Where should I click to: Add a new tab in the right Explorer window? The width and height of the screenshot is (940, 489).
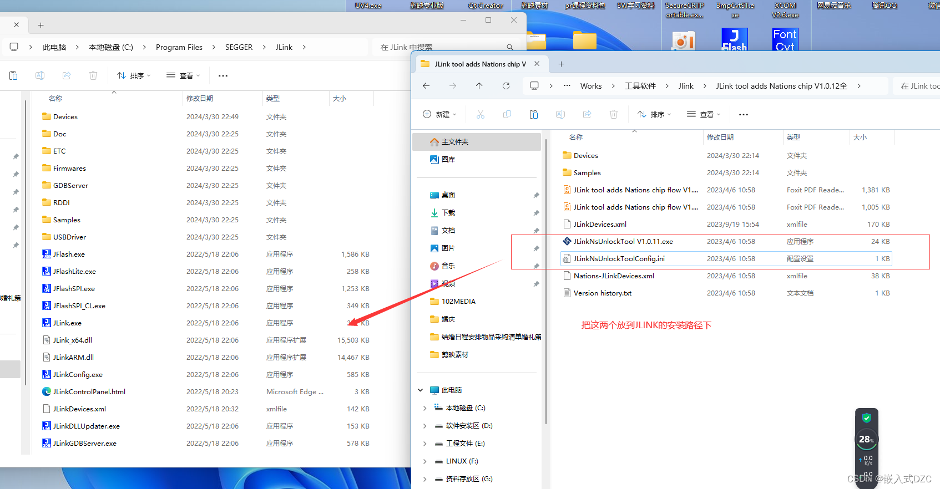point(561,64)
